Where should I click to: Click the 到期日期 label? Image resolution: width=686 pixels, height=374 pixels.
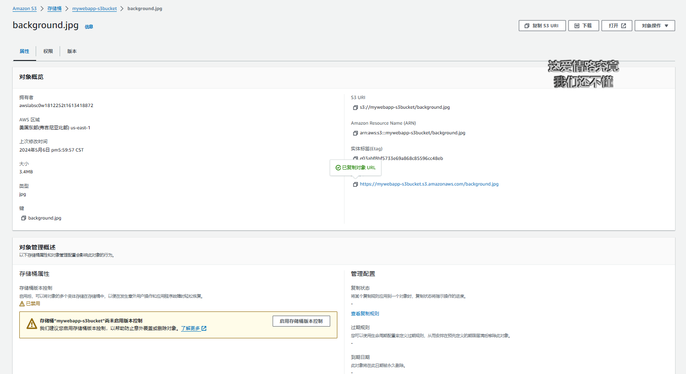point(360,357)
